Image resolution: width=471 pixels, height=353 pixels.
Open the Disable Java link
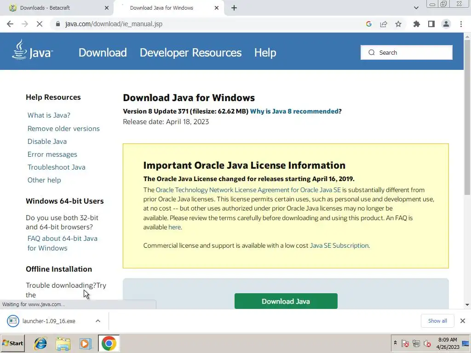pos(47,142)
